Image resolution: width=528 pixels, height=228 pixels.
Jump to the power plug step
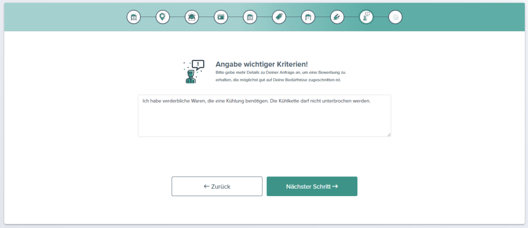(x=337, y=17)
